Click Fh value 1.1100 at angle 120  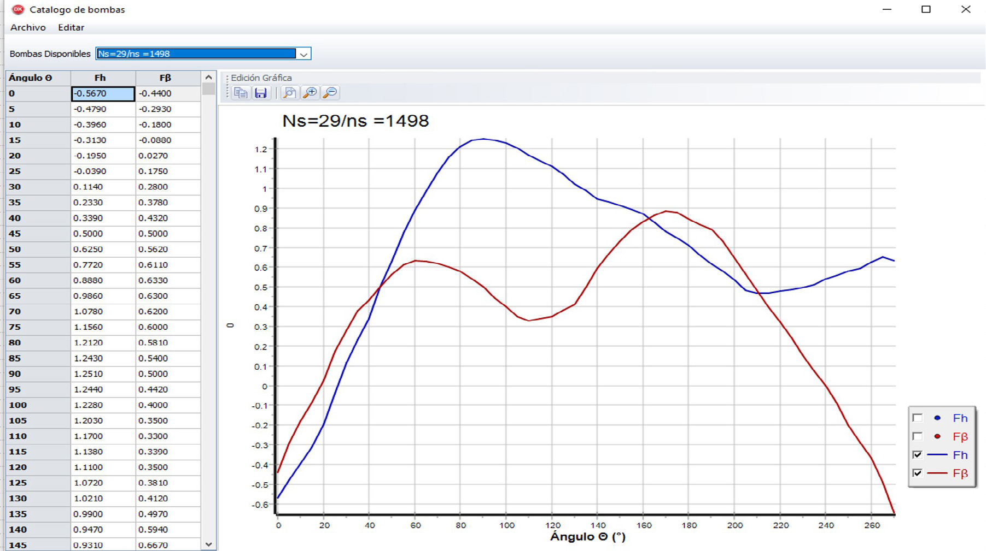coord(103,467)
